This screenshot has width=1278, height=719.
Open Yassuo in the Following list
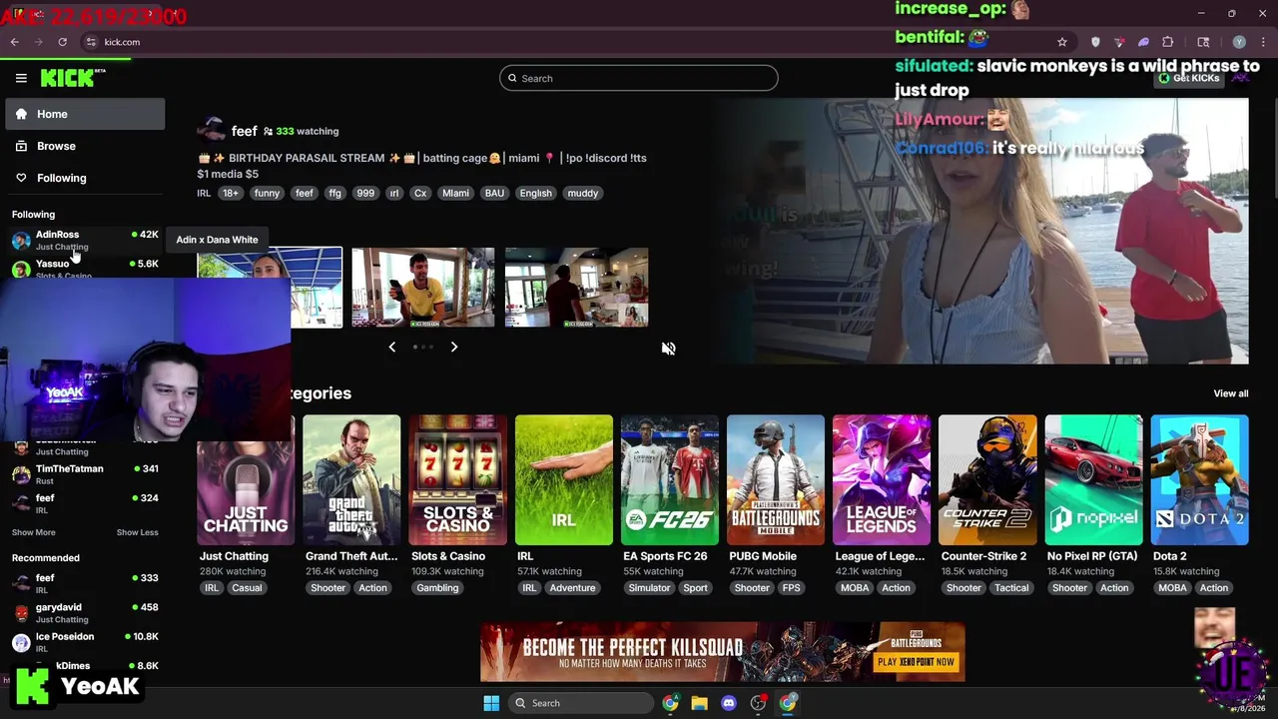(x=85, y=269)
